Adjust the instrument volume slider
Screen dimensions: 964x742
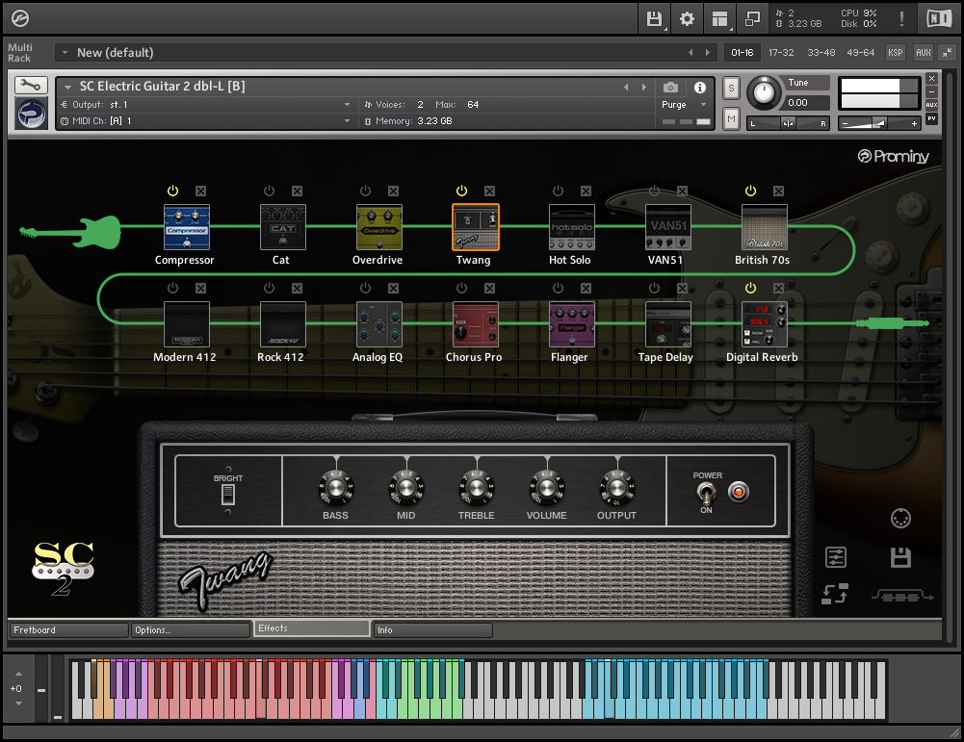point(879,123)
